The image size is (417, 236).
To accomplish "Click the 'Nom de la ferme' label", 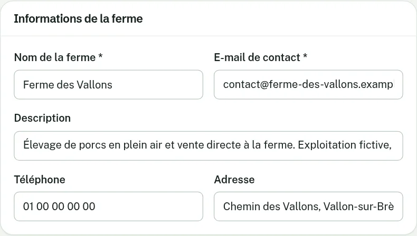I will (x=55, y=57).
